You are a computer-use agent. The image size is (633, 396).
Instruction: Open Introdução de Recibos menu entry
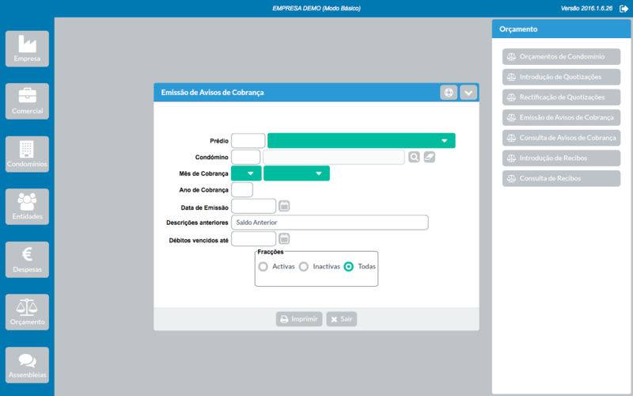[x=561, y=158]
